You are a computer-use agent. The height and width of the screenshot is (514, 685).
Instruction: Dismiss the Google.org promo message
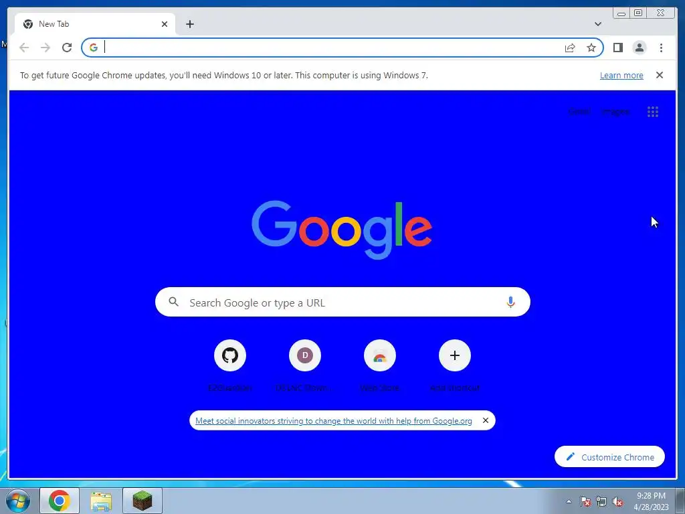pyautogui.click(x=486, y=420)
